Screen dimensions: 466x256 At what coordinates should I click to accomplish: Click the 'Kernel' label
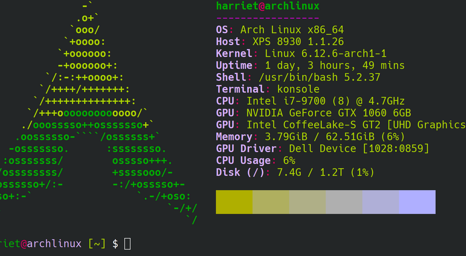click(x=234, y=53)
